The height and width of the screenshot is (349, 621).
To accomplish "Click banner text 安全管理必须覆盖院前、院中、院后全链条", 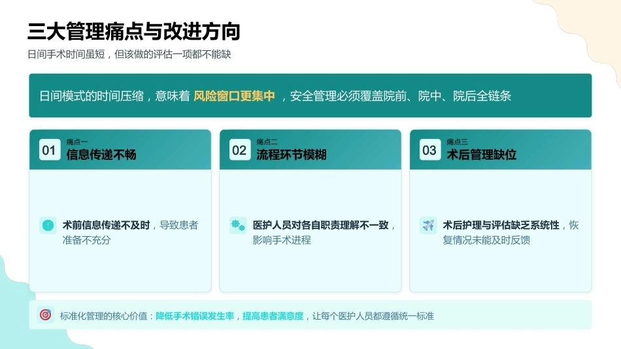I will pyautogui.click(x=401, y=96).
